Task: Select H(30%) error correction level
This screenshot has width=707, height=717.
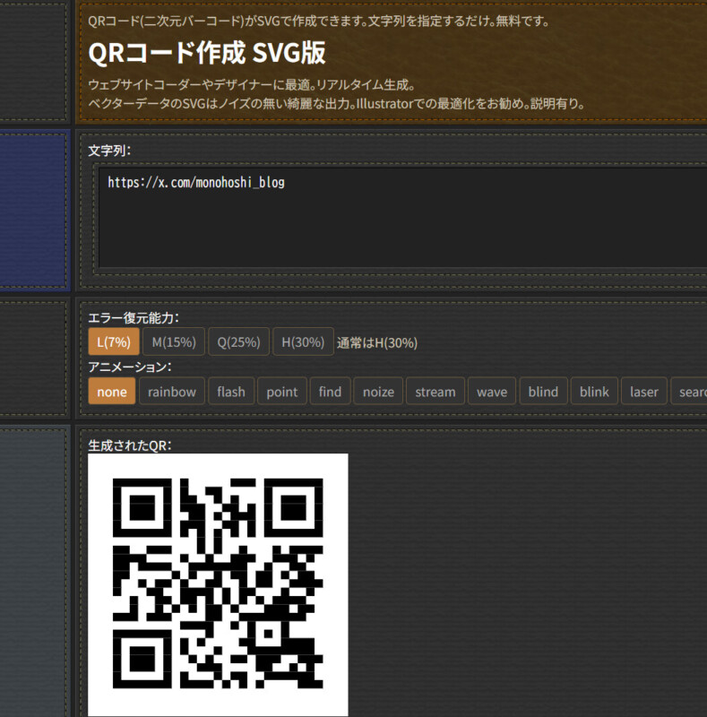Action: [303, 341]
